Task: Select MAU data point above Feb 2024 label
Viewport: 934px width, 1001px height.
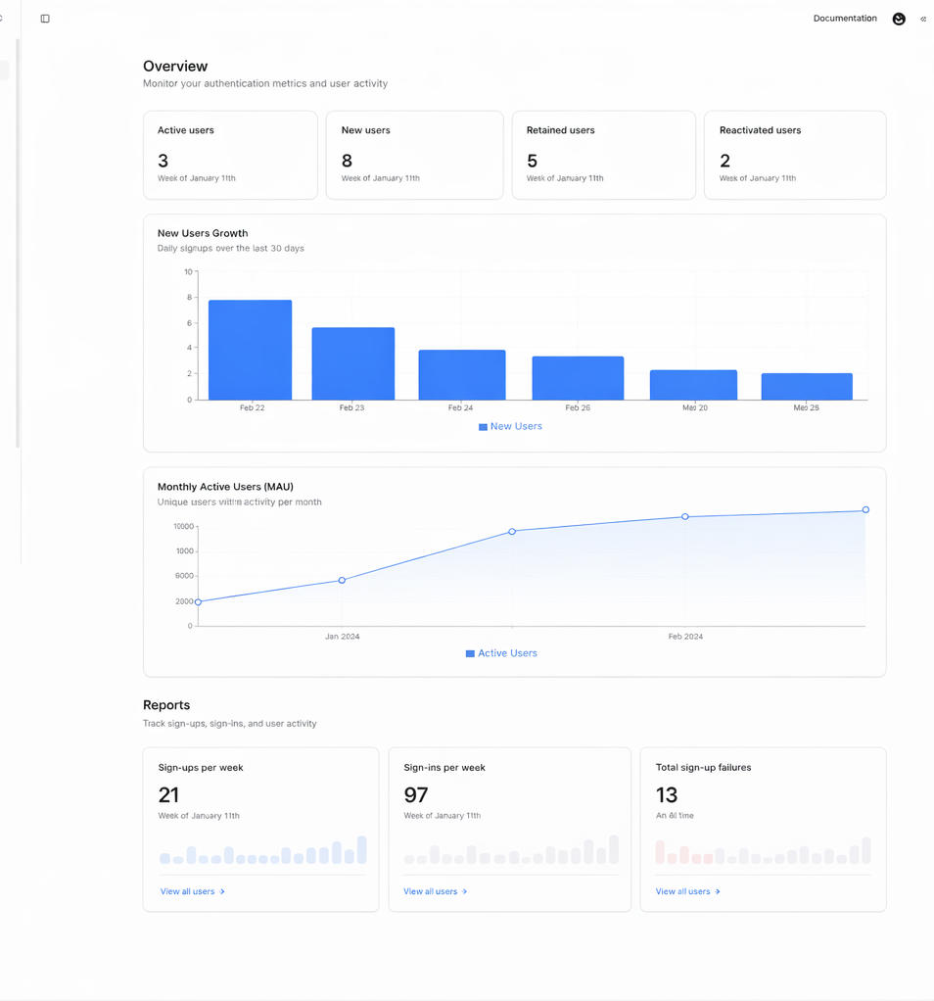Action: coord(685,516)
